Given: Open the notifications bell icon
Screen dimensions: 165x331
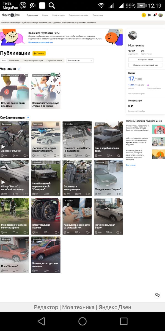Looking at the screenshot, I should (155, 15).
